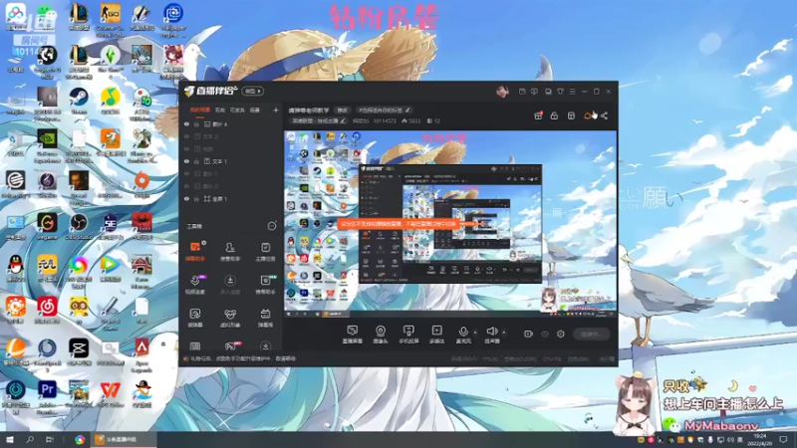Viewport: 797px width, 448px height.
Task: Open the 弹幕秀 danmaku show tool
Action: point(265,318)
